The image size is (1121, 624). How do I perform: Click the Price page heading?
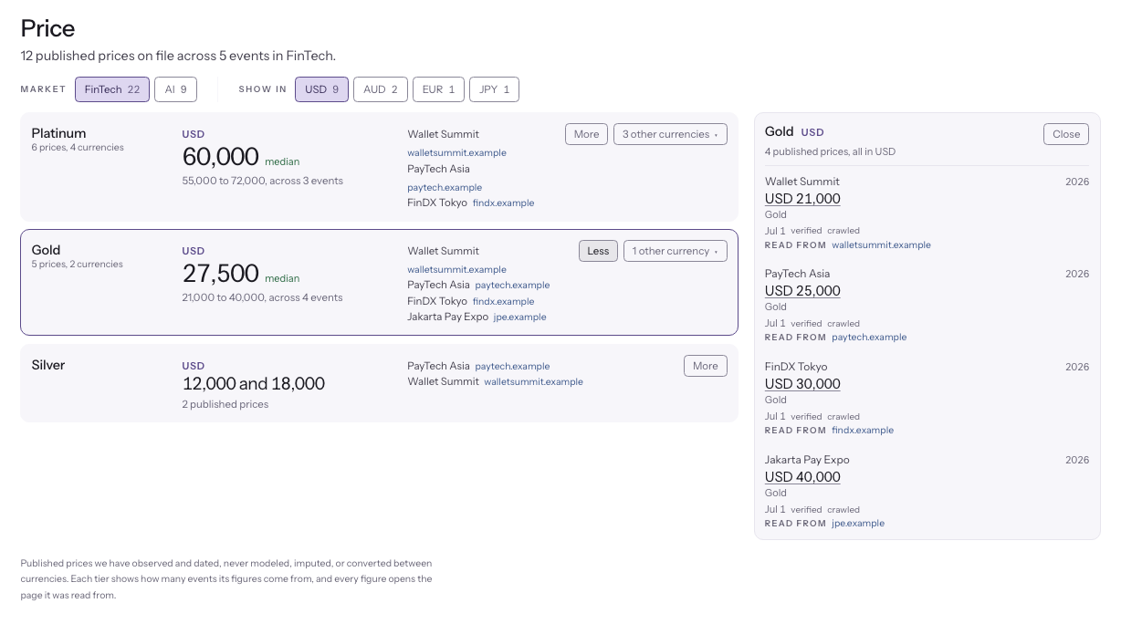47,28
